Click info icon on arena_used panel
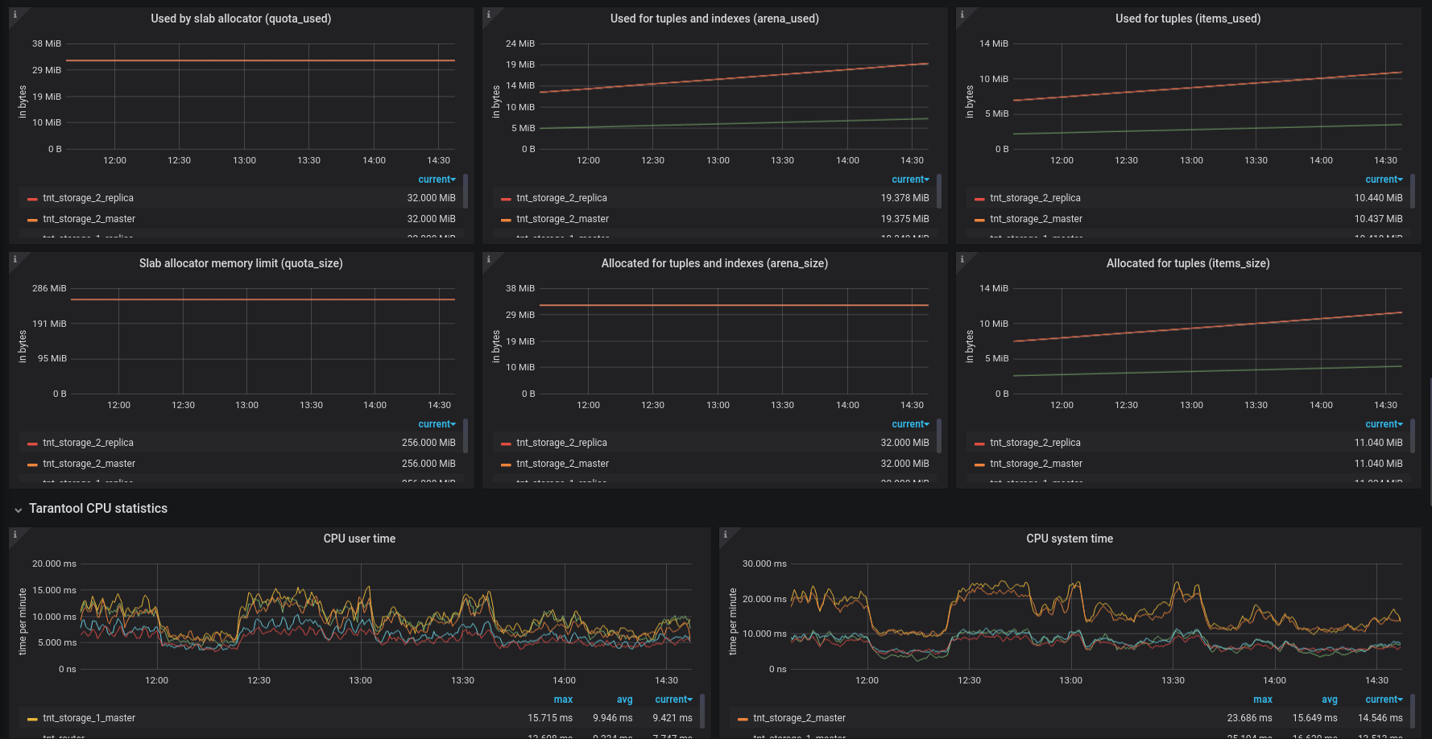The image size is (1432, 739). point(488,14)
